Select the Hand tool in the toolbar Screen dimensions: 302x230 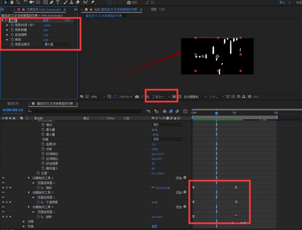12,2
